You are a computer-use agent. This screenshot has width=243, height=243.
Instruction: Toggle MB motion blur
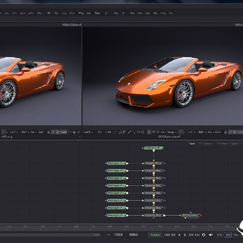tap(228, 235)
